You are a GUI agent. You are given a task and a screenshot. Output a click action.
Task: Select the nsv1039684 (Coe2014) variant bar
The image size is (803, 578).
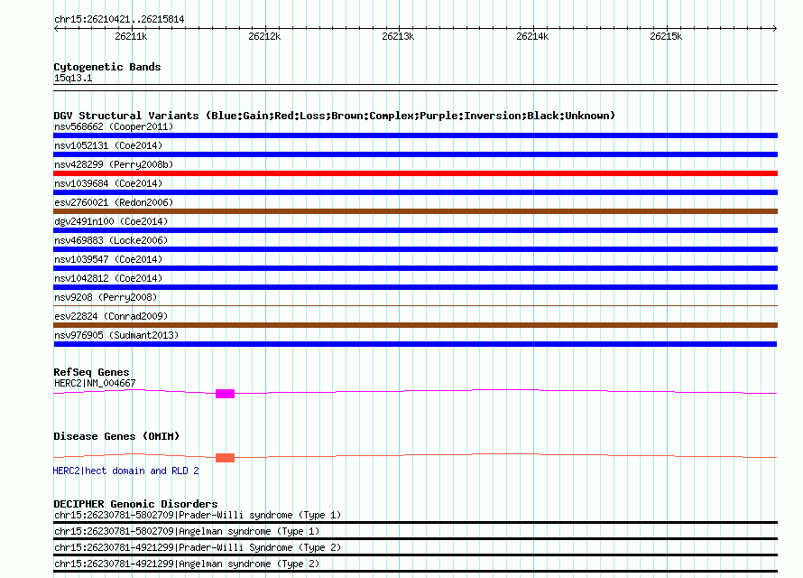tap(415, 192)
